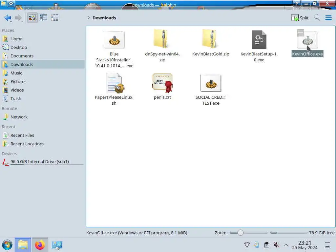Open the start menu orb
Viewport: 336px width, 252px height.
pyautogui.click(x=7, y=245)
